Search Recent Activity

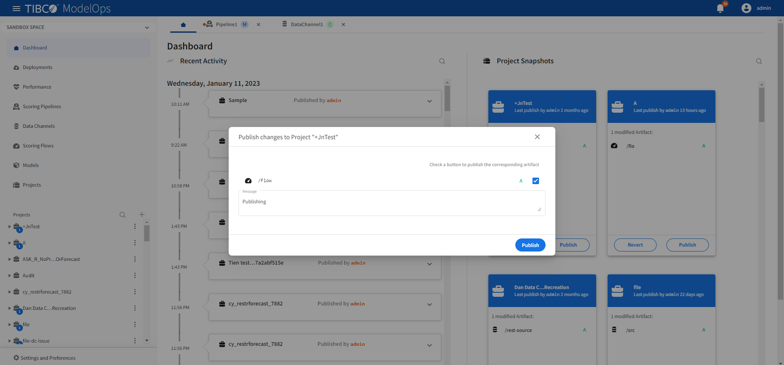tap(442, 61)
